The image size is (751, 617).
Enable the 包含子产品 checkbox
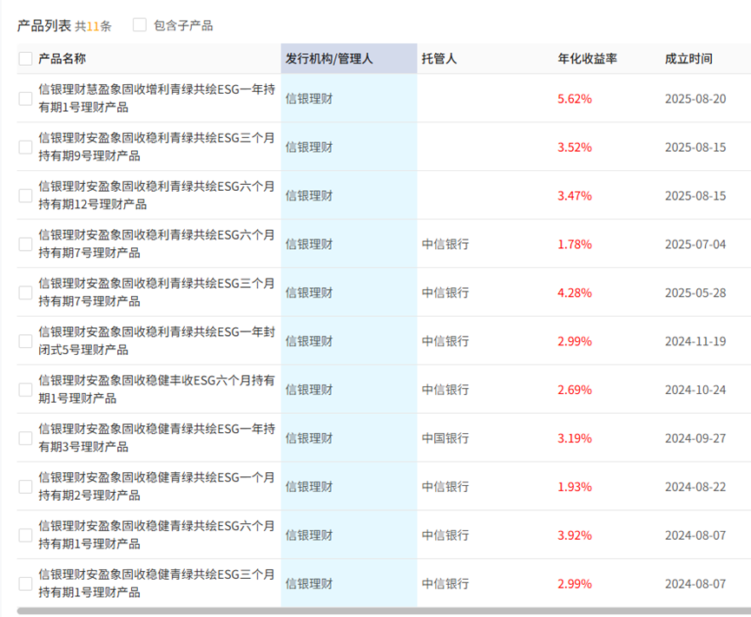[139, 25]
